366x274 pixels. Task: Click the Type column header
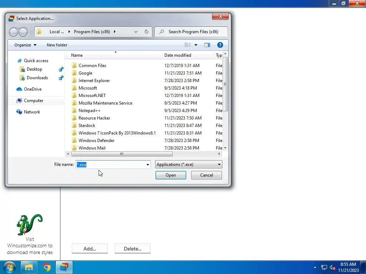coord(219,55)
